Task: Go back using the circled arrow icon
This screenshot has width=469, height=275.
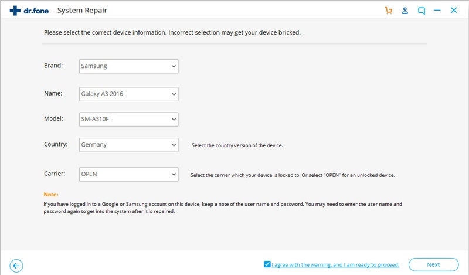Action: click(16, 266)
